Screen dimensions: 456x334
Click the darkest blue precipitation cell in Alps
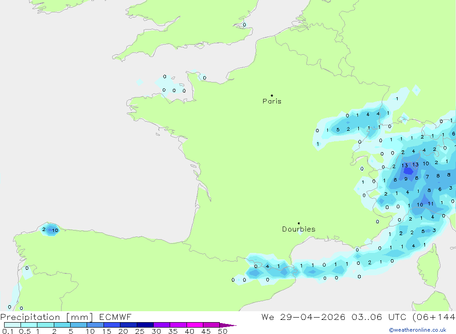[x=408, y=171]
